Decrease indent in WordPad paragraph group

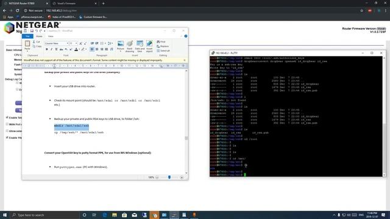pyautogui.click(x=92, y=43)
